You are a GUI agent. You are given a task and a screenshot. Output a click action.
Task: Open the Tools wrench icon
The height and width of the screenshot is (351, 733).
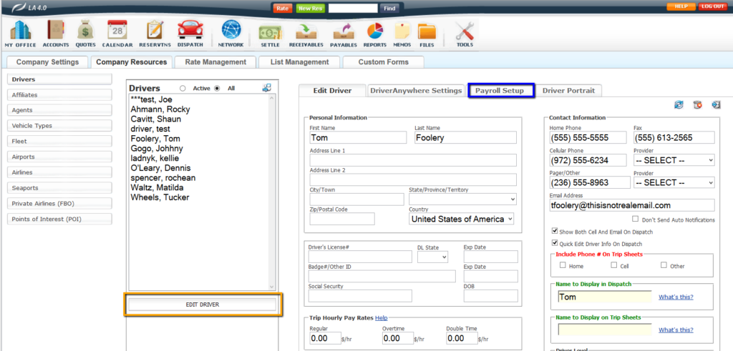point(465,33)
